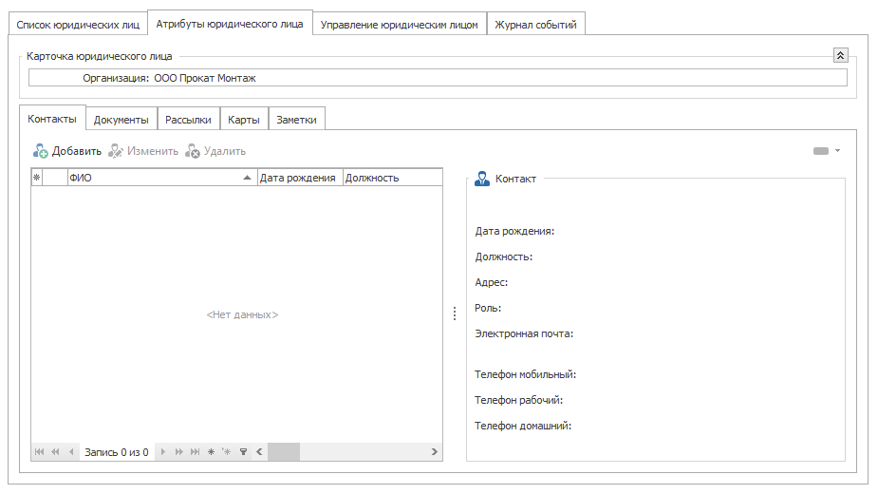Go to previous page of records
The width and height of the screenshot is (878, 494).
click(x=55, y=452)
